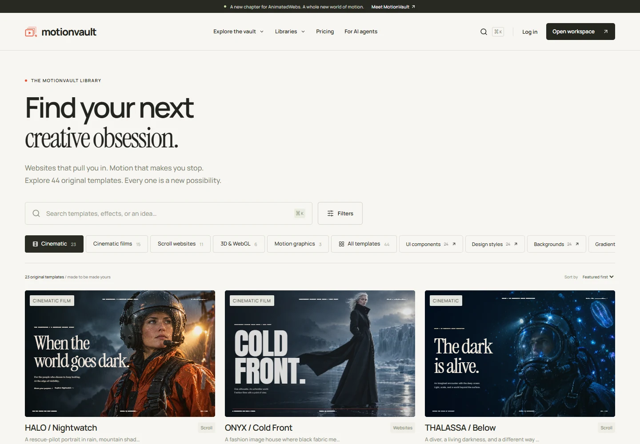Click the Log in link
The image size is (640, 444).
click(530, 32)
